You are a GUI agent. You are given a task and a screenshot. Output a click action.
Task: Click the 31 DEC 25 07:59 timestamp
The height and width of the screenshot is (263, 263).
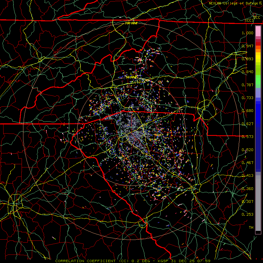pos(191,261)
